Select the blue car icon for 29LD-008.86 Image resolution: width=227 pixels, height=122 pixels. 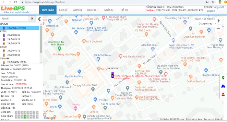point(4,35)
